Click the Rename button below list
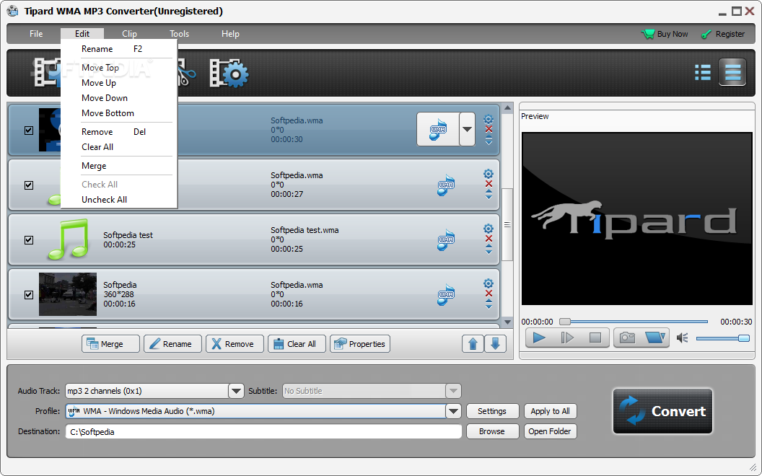Viewport: 762px width, 476px height. (172, 344)
